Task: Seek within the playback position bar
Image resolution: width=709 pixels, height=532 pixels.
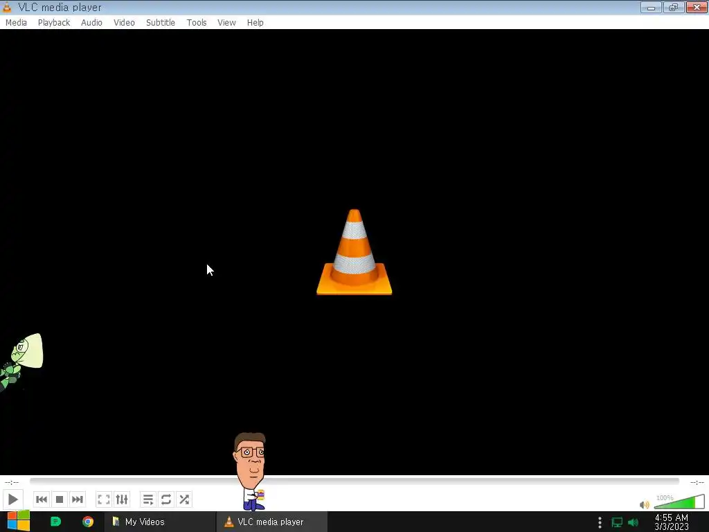Action: tap(354, 481)
